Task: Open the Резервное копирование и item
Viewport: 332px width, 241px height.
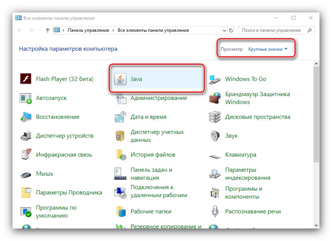Action: [x=166, y=226]
